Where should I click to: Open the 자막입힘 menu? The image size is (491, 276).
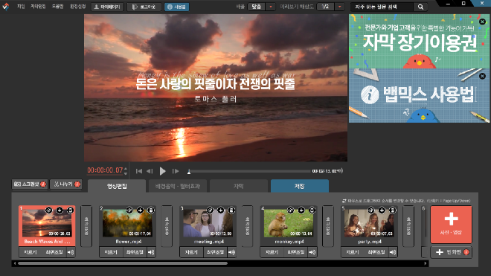(x=38, y=7)
